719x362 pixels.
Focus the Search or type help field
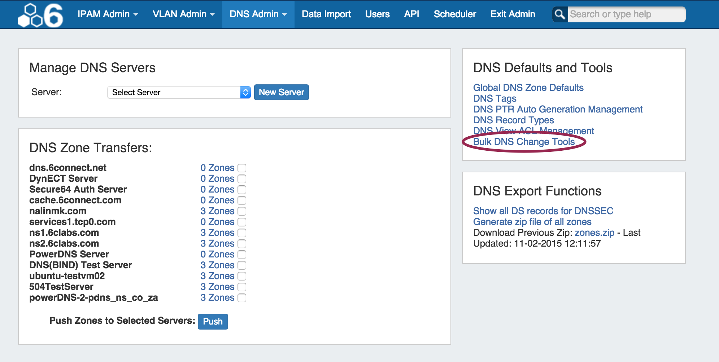(x=626, y=14)
